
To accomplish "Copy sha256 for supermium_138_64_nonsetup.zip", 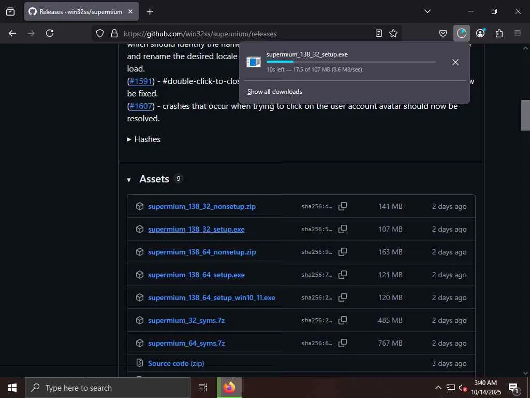I will 343,252.
